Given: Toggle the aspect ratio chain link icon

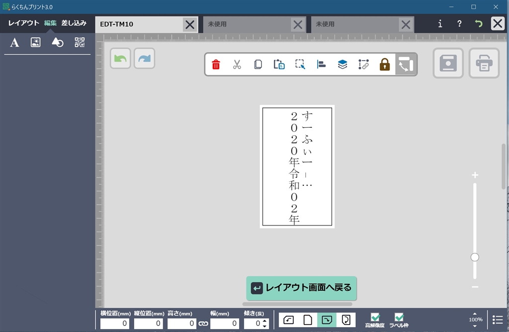Looking at the screenshot, I should tap(203, 324).
